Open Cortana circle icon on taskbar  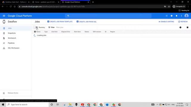click(52, 104)
